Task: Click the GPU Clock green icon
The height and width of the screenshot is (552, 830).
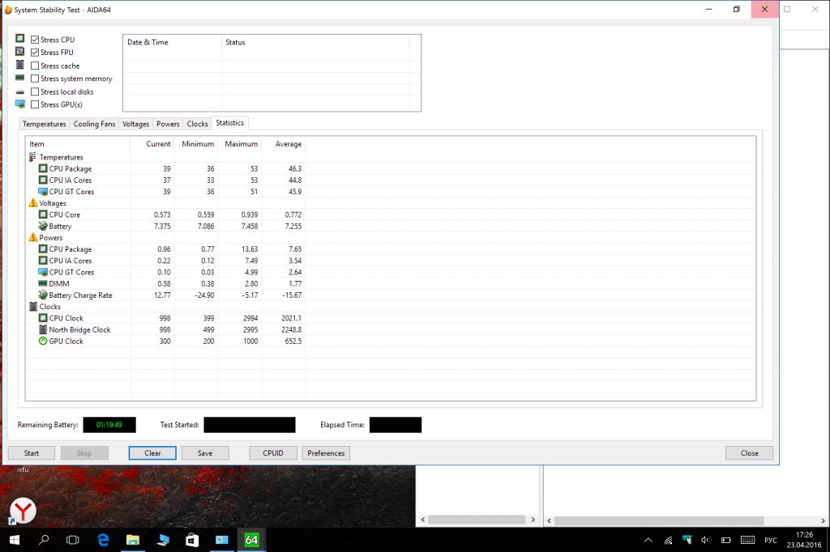Action: (x=43, y=341)
